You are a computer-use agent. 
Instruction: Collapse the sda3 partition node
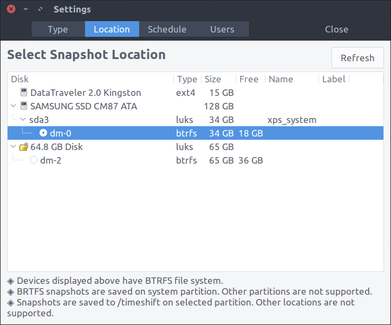(x=23, y=120)
